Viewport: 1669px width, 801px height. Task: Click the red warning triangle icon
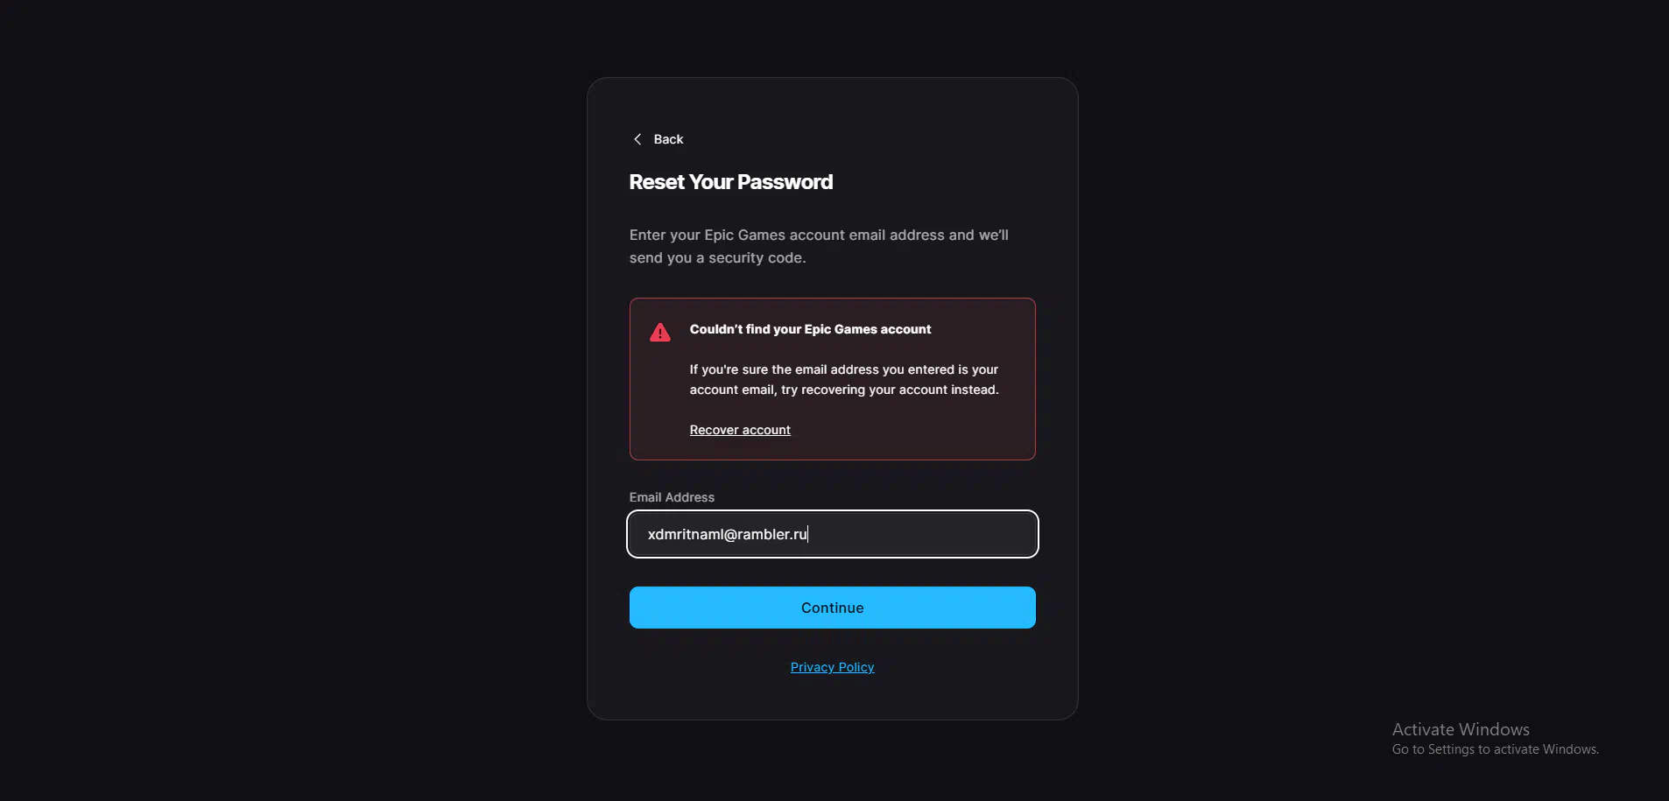pos(660,332)
